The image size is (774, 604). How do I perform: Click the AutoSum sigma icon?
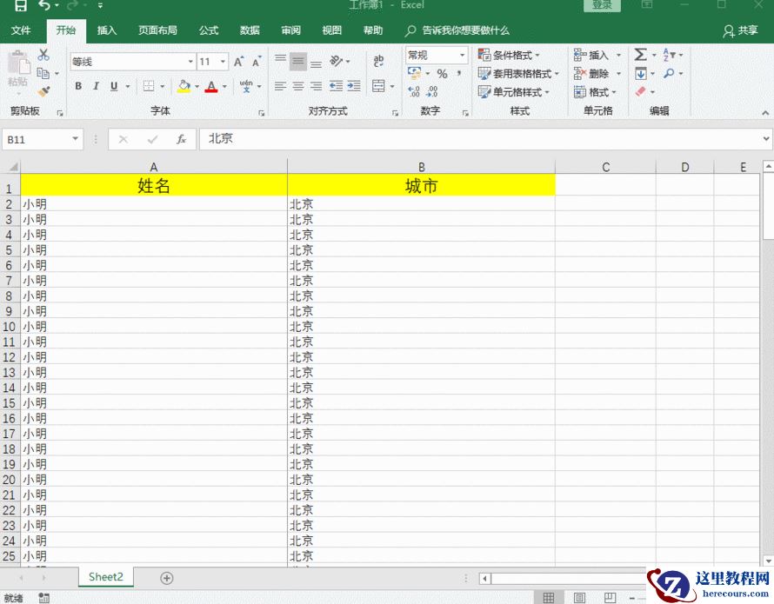click(x=640, y=54)
